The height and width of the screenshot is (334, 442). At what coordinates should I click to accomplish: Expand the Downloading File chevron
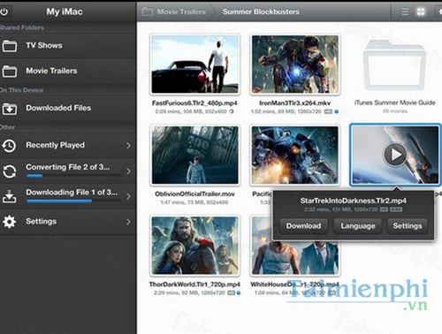[x=128, y=196]
